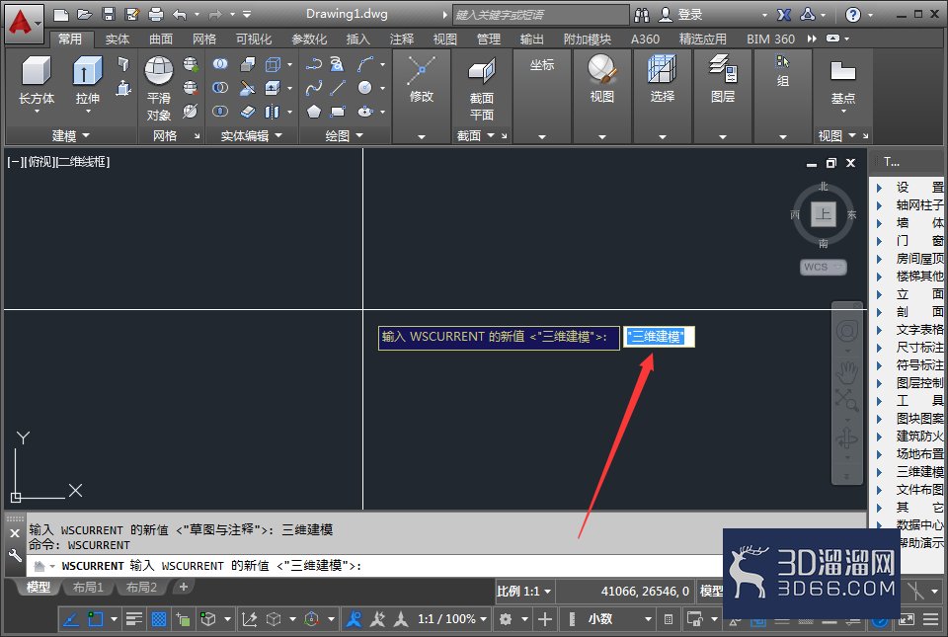
Task: Click the command line customize wrench icon
Action: (15, 555)
